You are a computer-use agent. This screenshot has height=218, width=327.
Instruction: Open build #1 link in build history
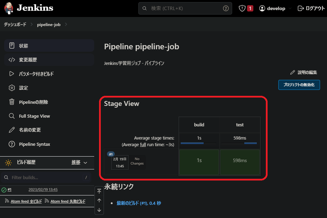pos(10,190)
